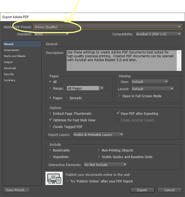Select the Range radio button
The width and height of the screenshot is (185, 197).
pos(50,88)
